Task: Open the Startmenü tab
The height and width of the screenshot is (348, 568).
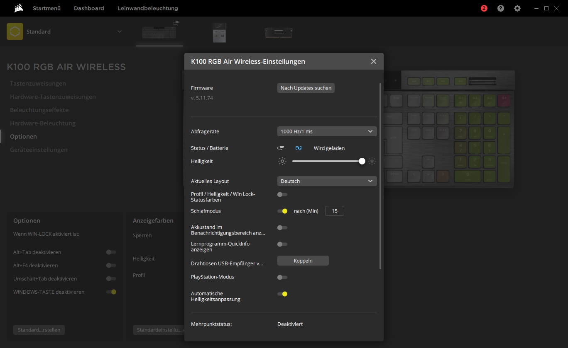Action: click(47, 8)
